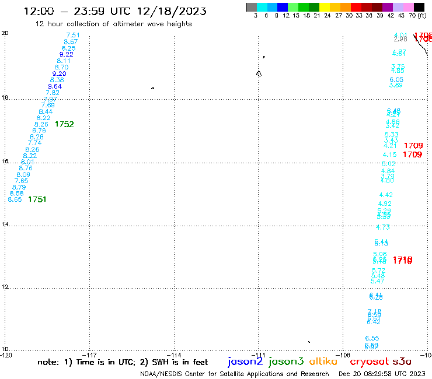Screen dimensions: 432x379
Task: Click the wave height value '8.38'
Action: pyautogui.click(x=57, y=80)
